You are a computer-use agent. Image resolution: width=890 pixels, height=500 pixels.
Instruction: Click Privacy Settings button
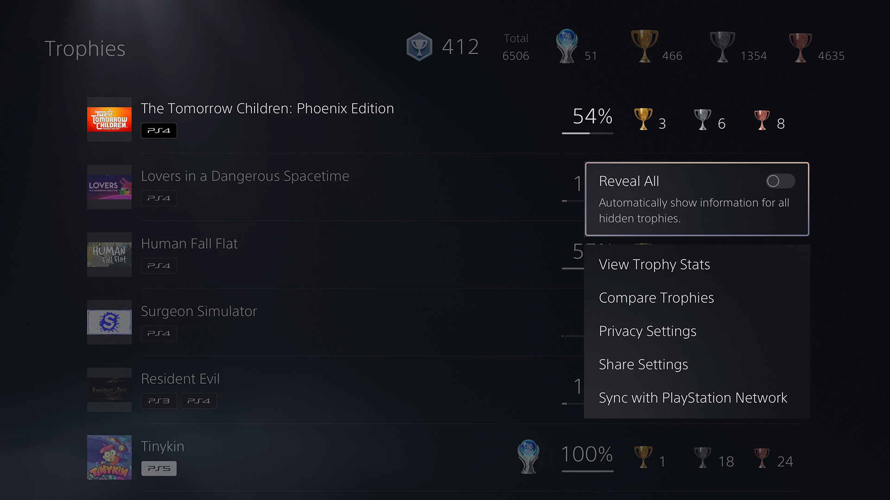648,331
